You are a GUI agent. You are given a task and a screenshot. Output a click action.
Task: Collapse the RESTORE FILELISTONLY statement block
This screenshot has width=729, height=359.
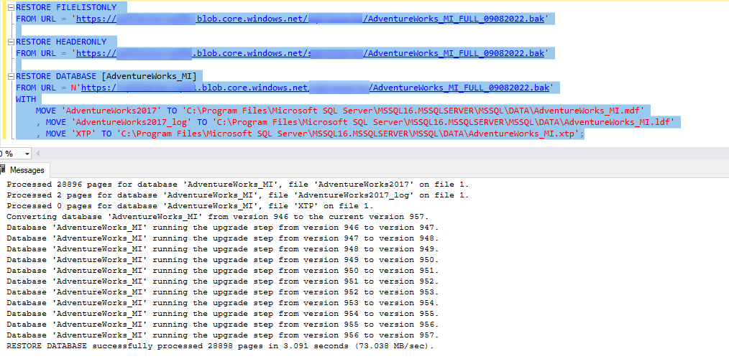[x=11, y=7]
